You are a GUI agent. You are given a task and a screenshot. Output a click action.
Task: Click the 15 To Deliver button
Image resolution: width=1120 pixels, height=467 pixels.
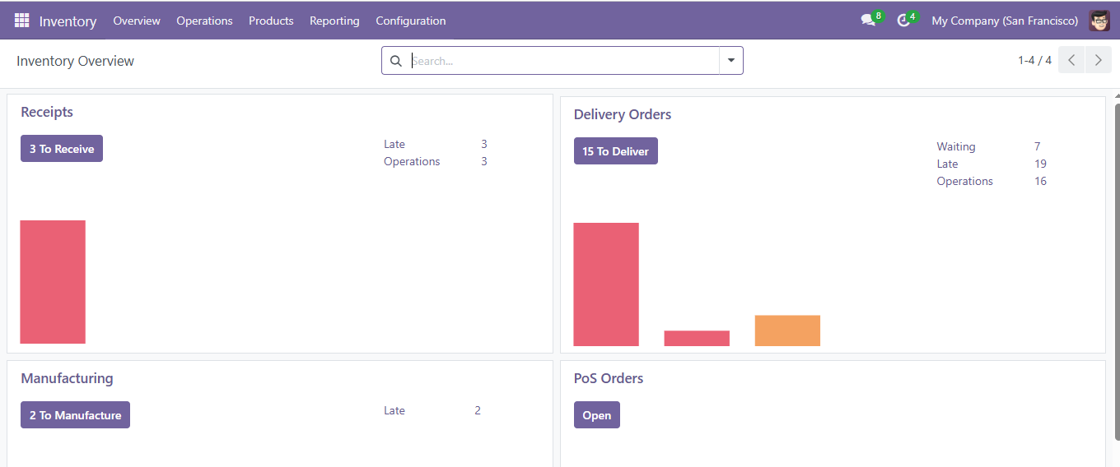point(615,151)
